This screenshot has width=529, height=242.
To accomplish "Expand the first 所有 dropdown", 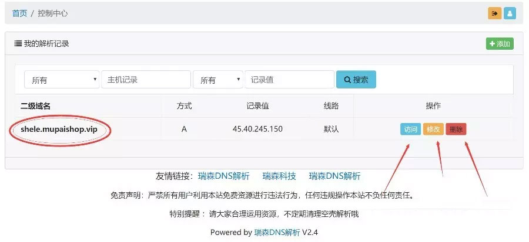I will coord(62,80).
